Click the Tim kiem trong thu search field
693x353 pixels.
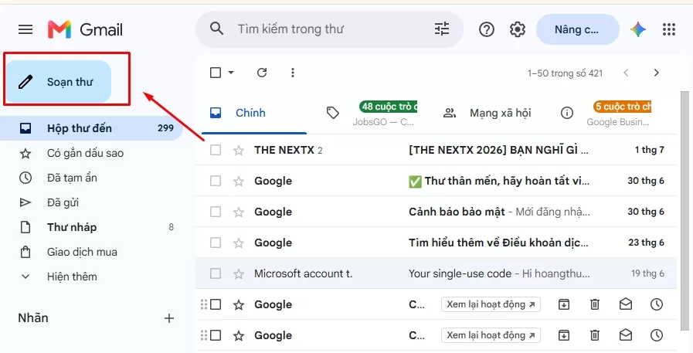[x=329, y=29]
